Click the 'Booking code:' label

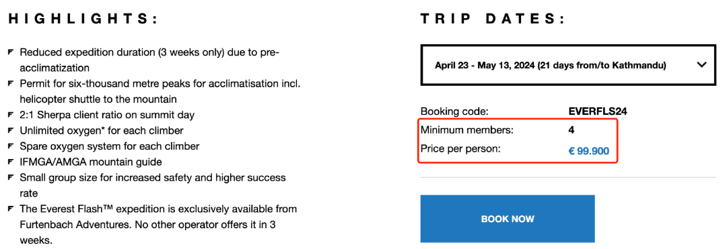click(x=455, y=111)
